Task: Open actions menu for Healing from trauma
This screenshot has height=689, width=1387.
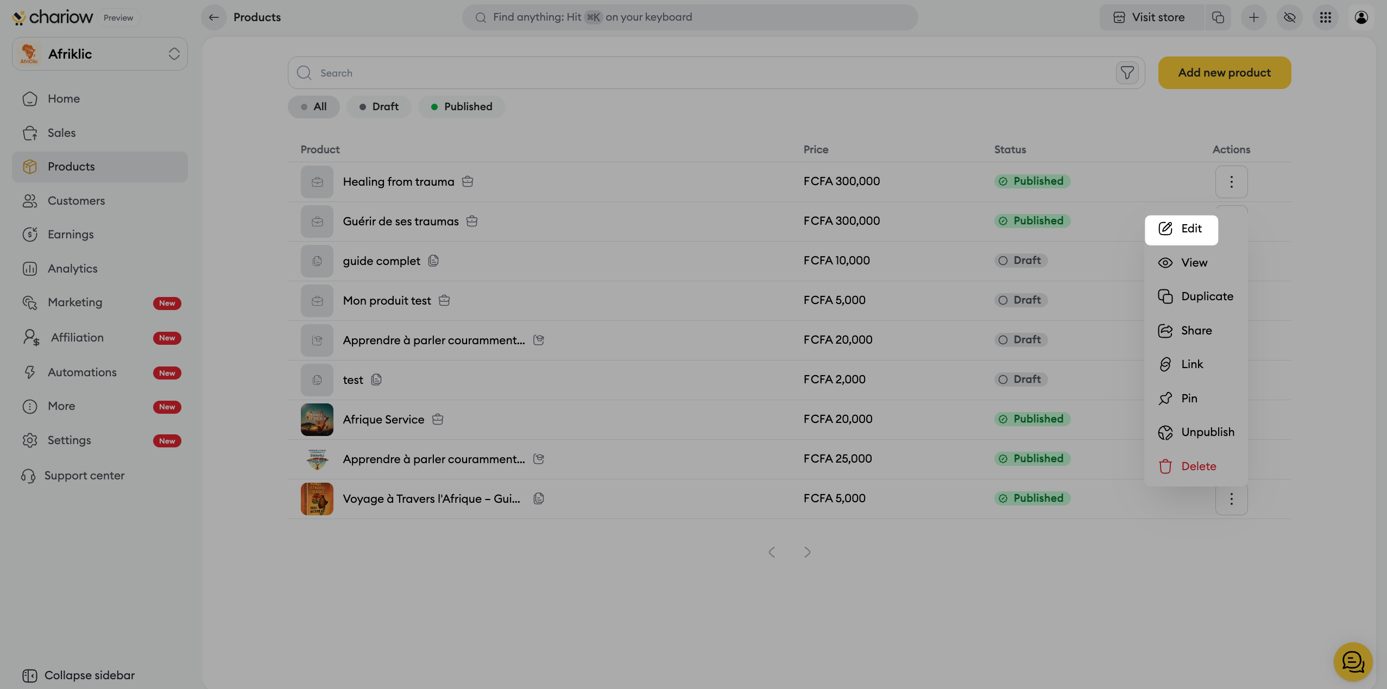Action: pos(1231,182)
